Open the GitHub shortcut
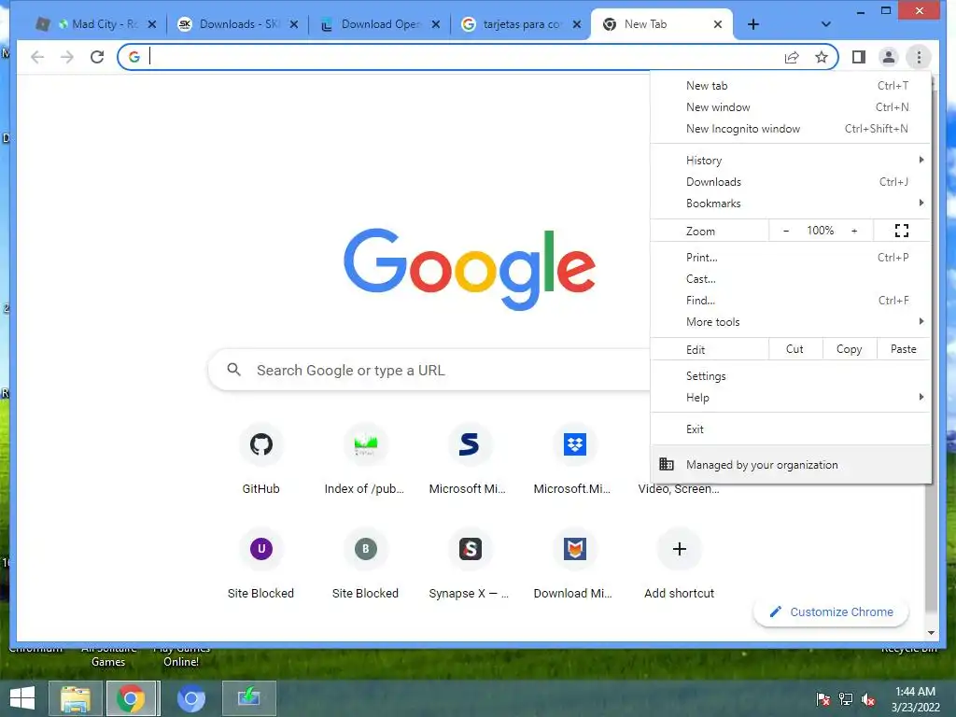Image resolution: width=956 pixels, height=717 pixels. click(x=261, y=458)
